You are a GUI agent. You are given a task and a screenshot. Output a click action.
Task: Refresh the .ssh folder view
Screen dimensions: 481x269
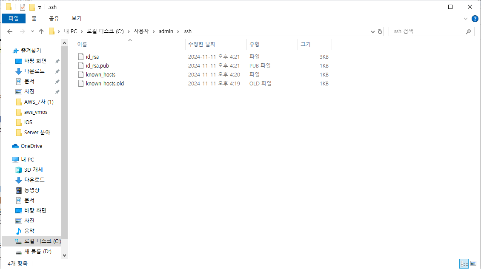point(380,31)
